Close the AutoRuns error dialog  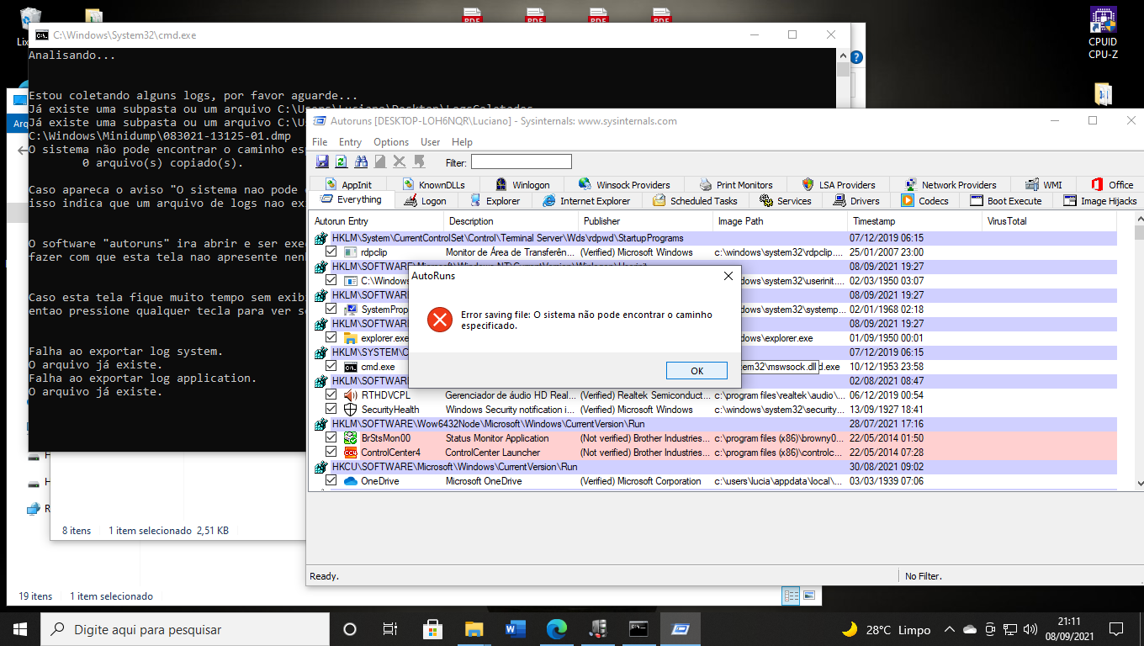728,276
